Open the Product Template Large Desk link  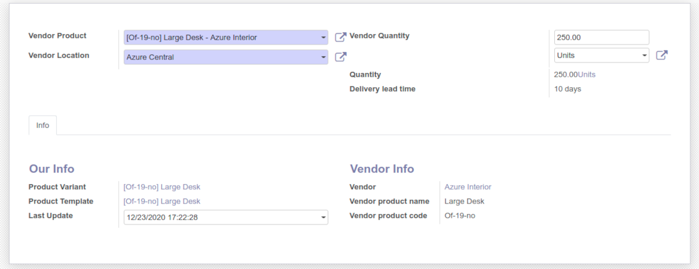[162, 202]
